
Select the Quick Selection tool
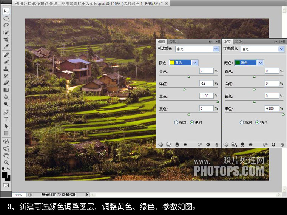6,32
